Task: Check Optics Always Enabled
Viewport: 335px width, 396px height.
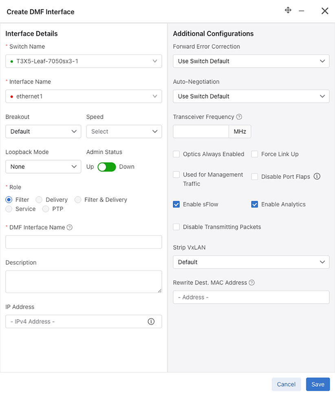Action: [176, 154]
